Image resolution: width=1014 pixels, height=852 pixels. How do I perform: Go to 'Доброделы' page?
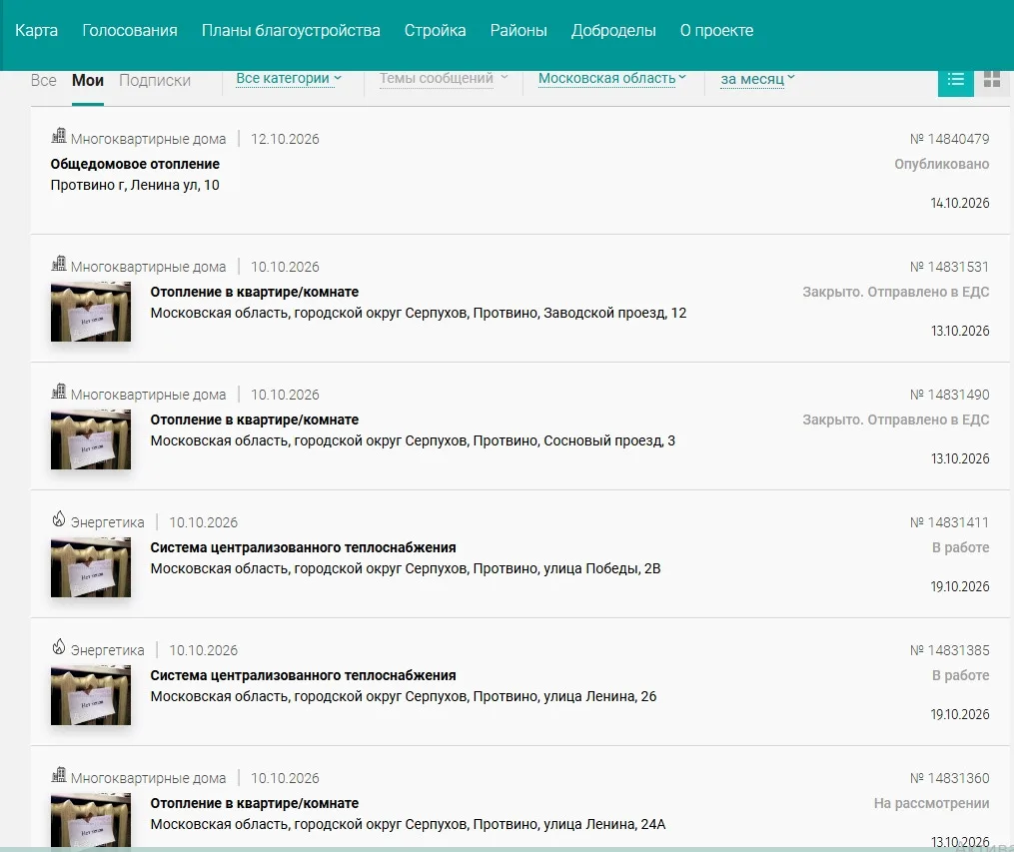click(x=613, y=30)
